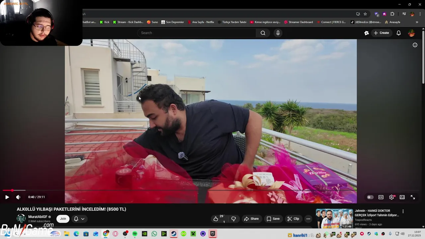This screenshot has height=239, width=425.
Task: Save the video to a playlist
Action: (x=273, y=219)
